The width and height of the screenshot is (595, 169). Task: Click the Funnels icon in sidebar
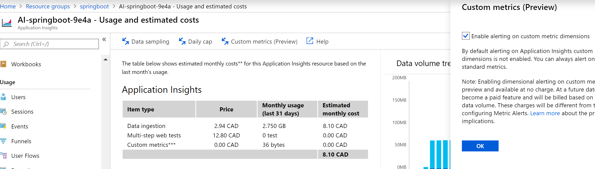(x=3, y=141)
